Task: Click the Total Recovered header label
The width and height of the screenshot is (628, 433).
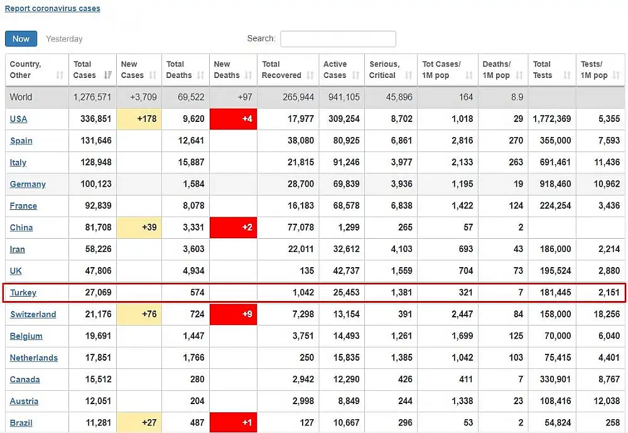Action: coord(281,69)
